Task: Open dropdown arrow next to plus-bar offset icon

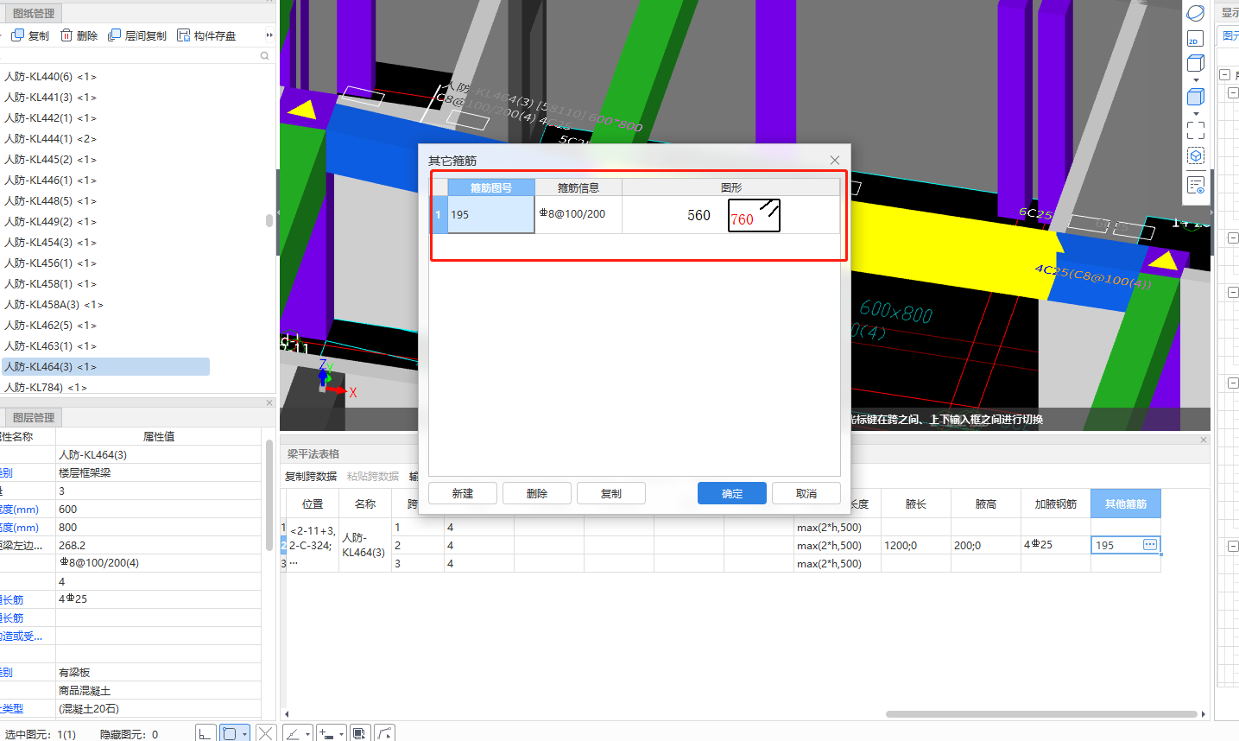Action: (x=341, y=734)
